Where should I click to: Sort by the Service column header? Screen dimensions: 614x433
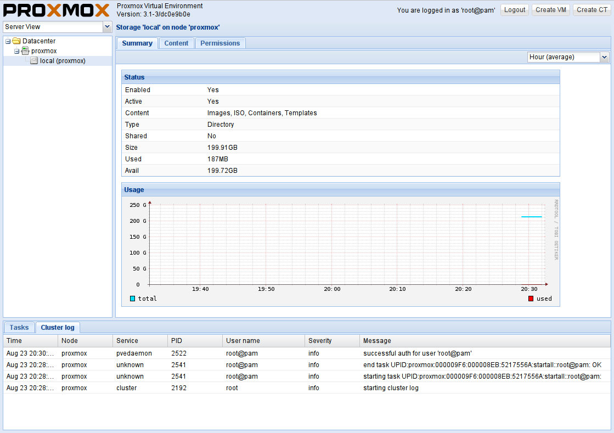[x=140, y=341]
